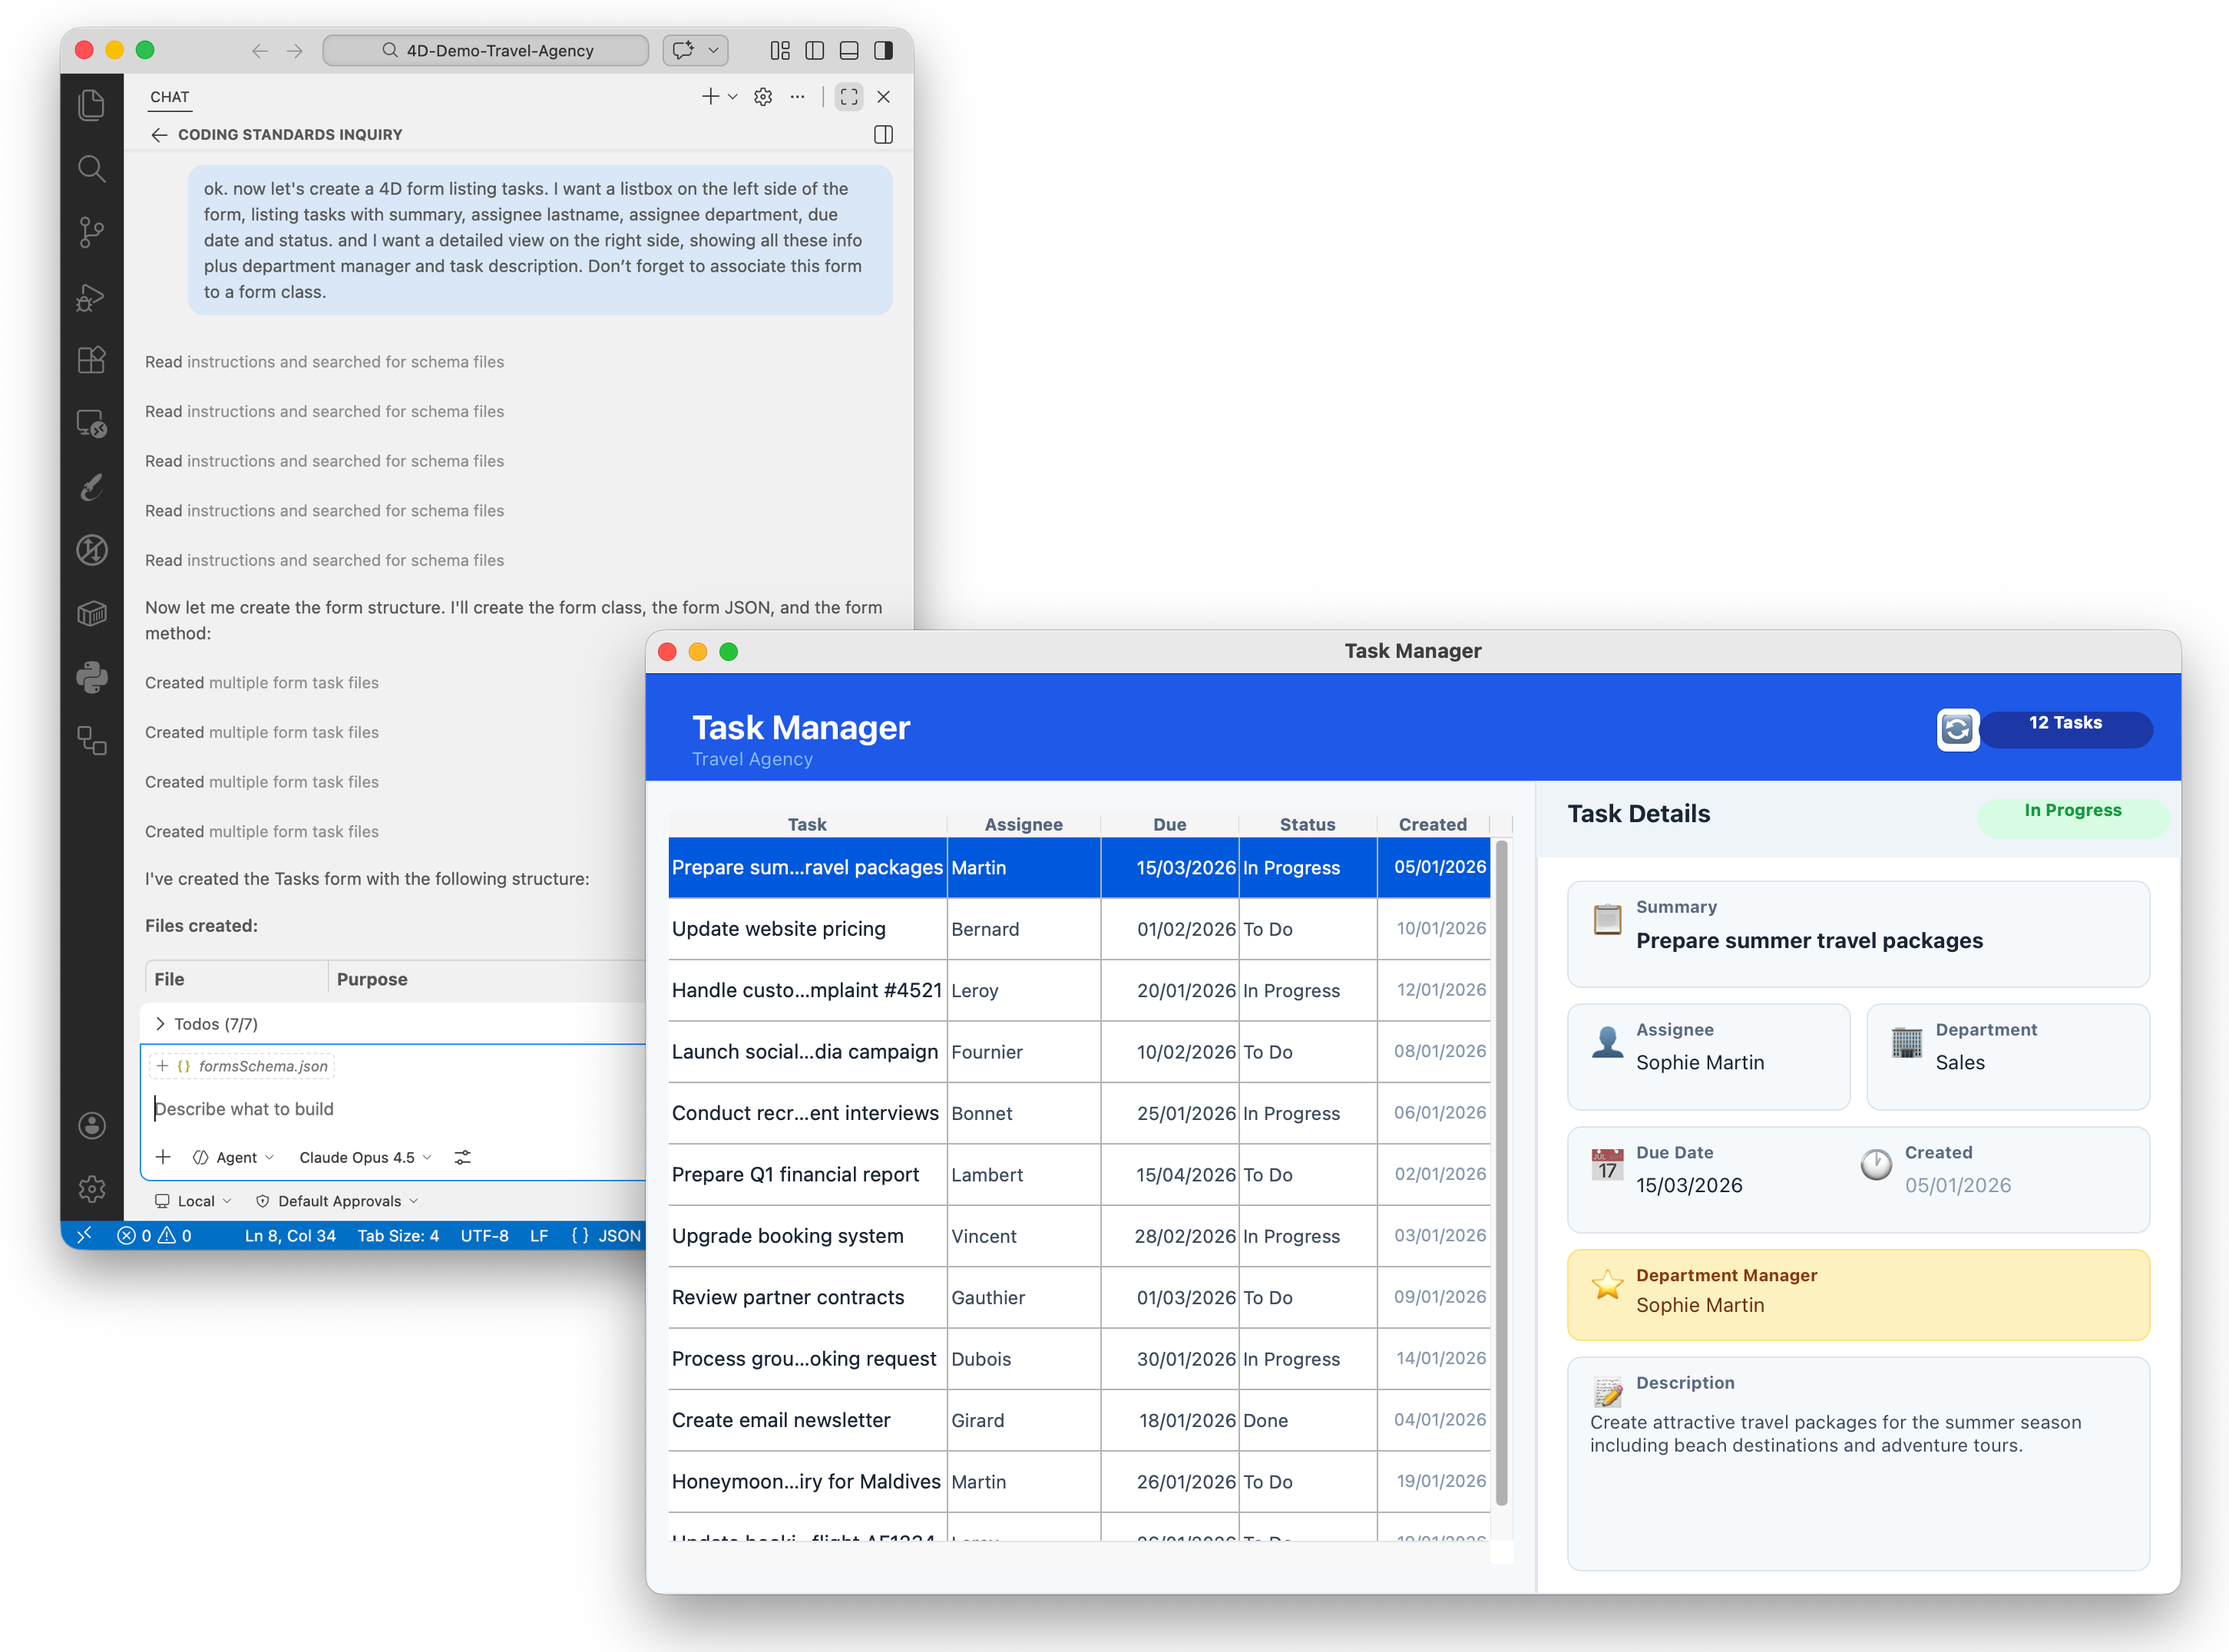Click the refresh tasks icon in Task Manager
This screenshot has height=1652, width=2229.
(x=1957, y=729)
